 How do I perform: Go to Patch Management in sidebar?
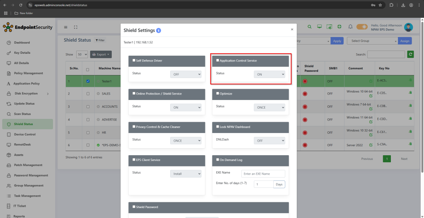click(x=28, y=165)
